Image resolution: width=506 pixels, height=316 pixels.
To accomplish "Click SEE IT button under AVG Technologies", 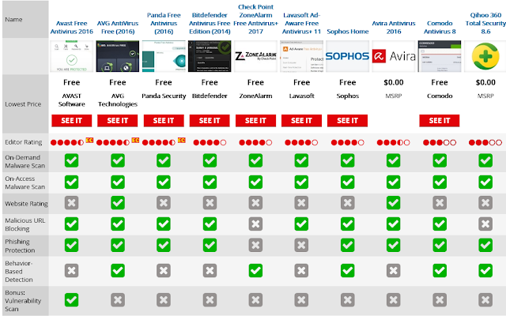I will point(118,121).
